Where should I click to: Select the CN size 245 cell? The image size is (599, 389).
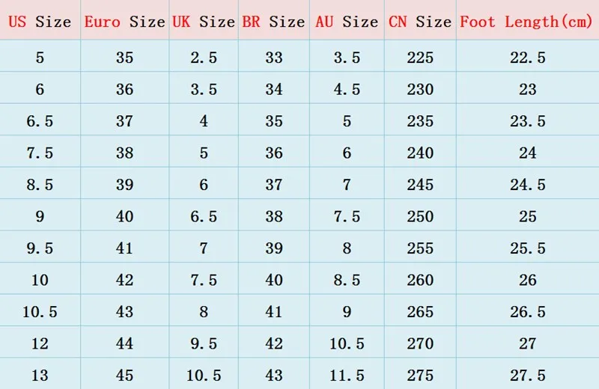tap(420, 184)
